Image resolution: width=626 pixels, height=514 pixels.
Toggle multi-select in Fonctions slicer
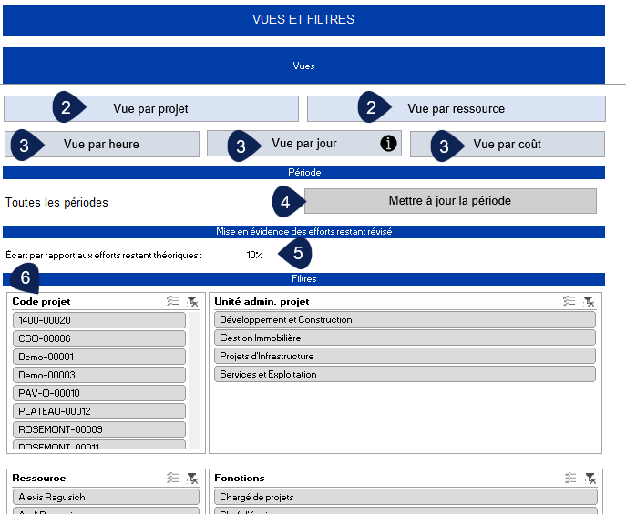(x=570, y=478)
